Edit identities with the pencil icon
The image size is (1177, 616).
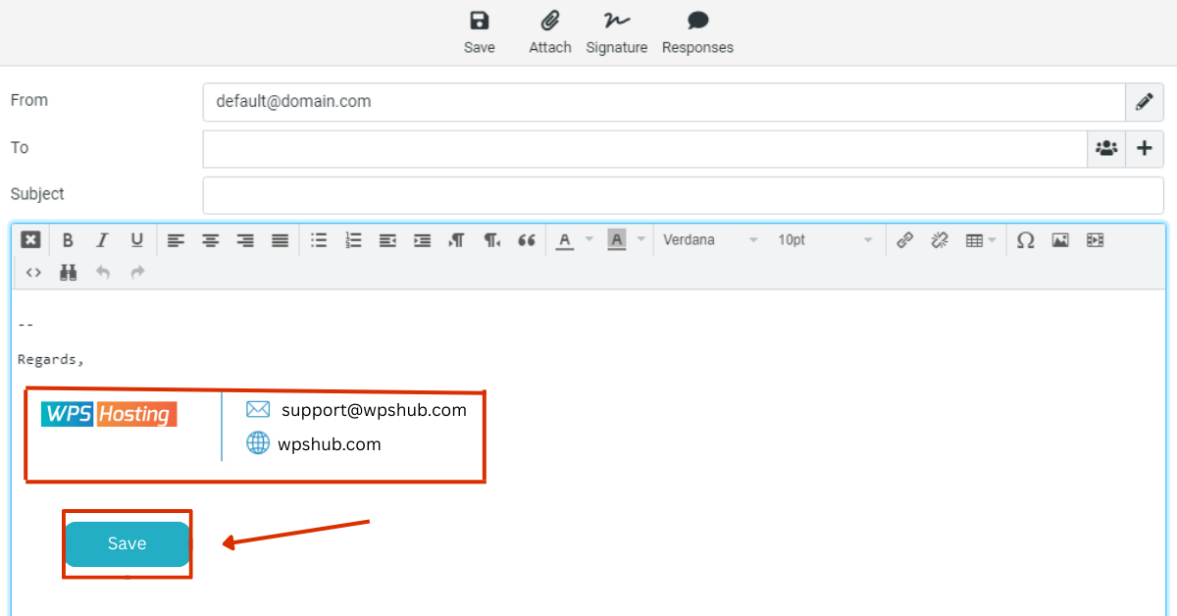coord(1144,101)
